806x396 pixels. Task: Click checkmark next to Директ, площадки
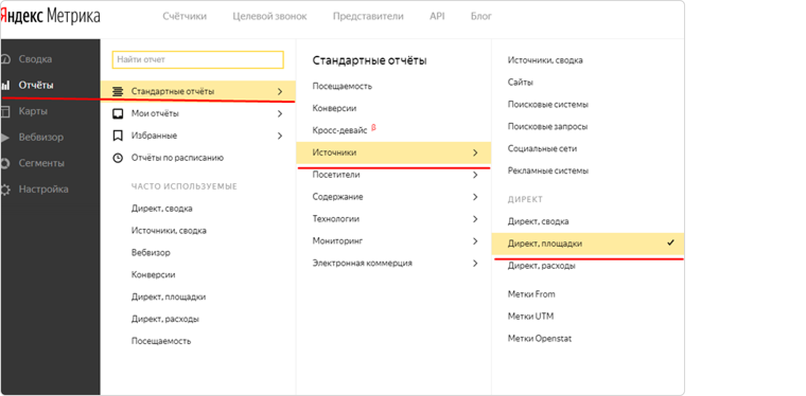671,243
